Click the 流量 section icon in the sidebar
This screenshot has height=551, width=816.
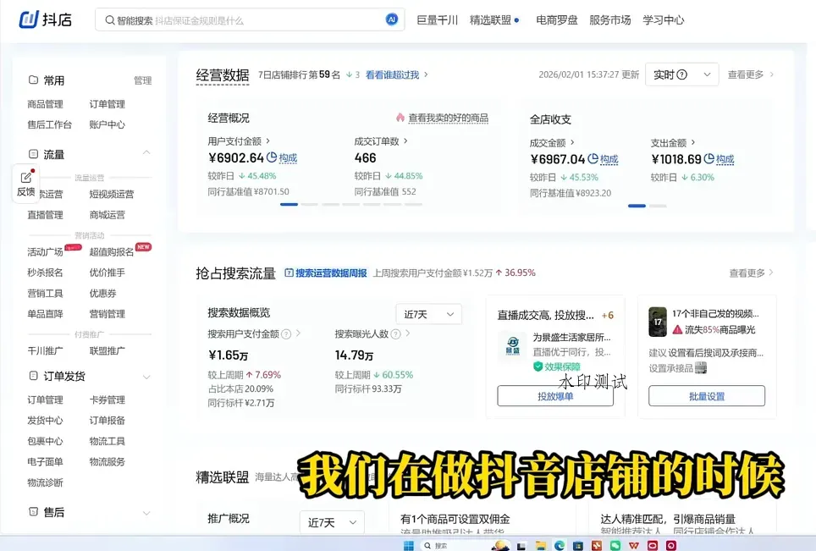point(31,154)
